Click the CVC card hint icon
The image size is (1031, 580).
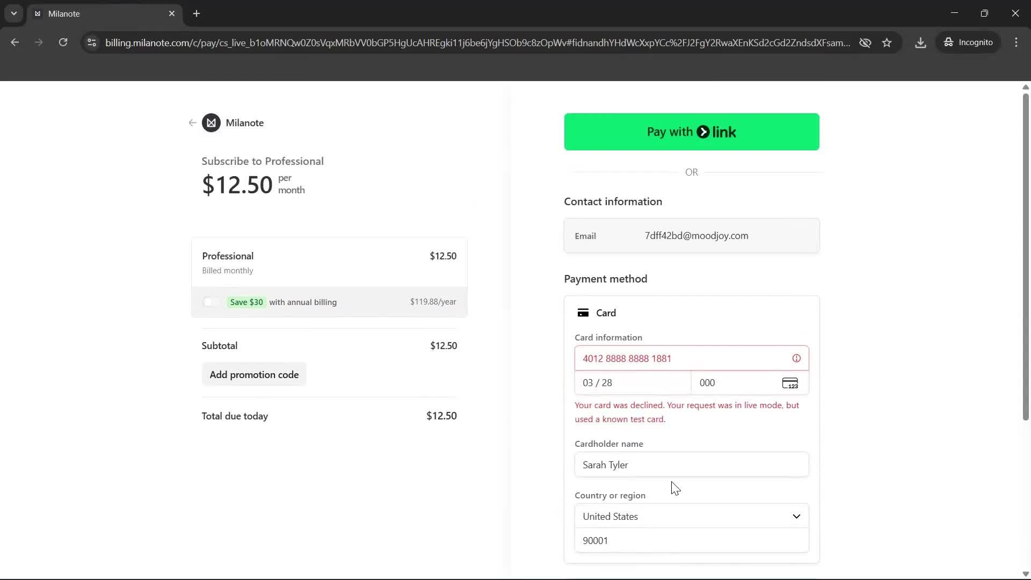(x=790, y=383)
